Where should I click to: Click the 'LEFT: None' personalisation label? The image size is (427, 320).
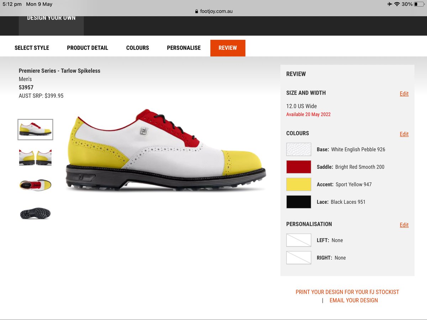330,240
